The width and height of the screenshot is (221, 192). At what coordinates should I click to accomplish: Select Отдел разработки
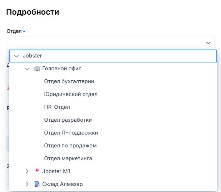[68, 120]
